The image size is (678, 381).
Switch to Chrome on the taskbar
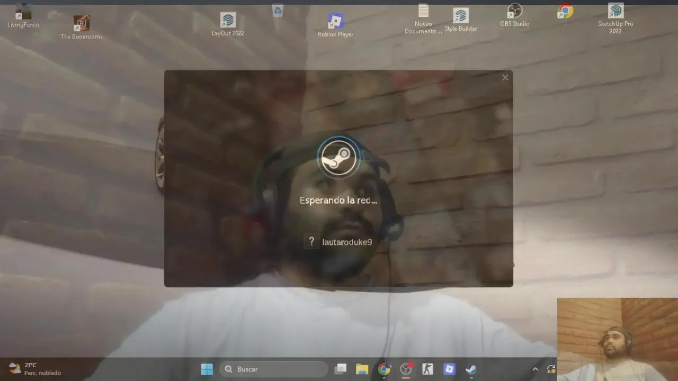tap(385, 369)
